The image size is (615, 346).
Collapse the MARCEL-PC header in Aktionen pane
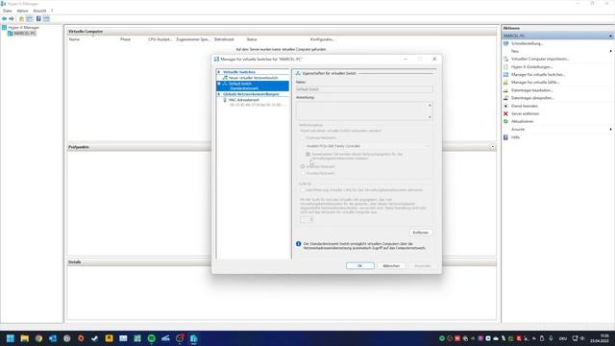pyautogui.click(x=610, y=36)
